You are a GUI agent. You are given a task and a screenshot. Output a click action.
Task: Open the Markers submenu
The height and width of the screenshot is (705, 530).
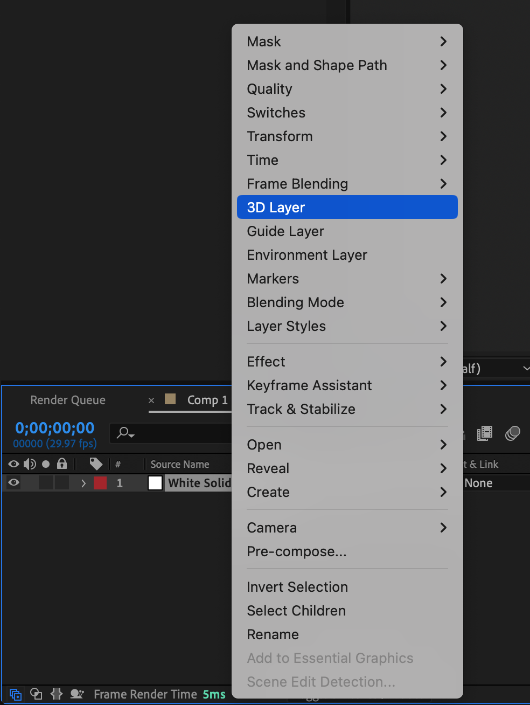click(347, 279)
